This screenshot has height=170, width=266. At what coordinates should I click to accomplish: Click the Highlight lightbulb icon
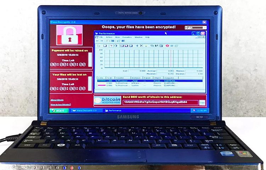point(146,46)
